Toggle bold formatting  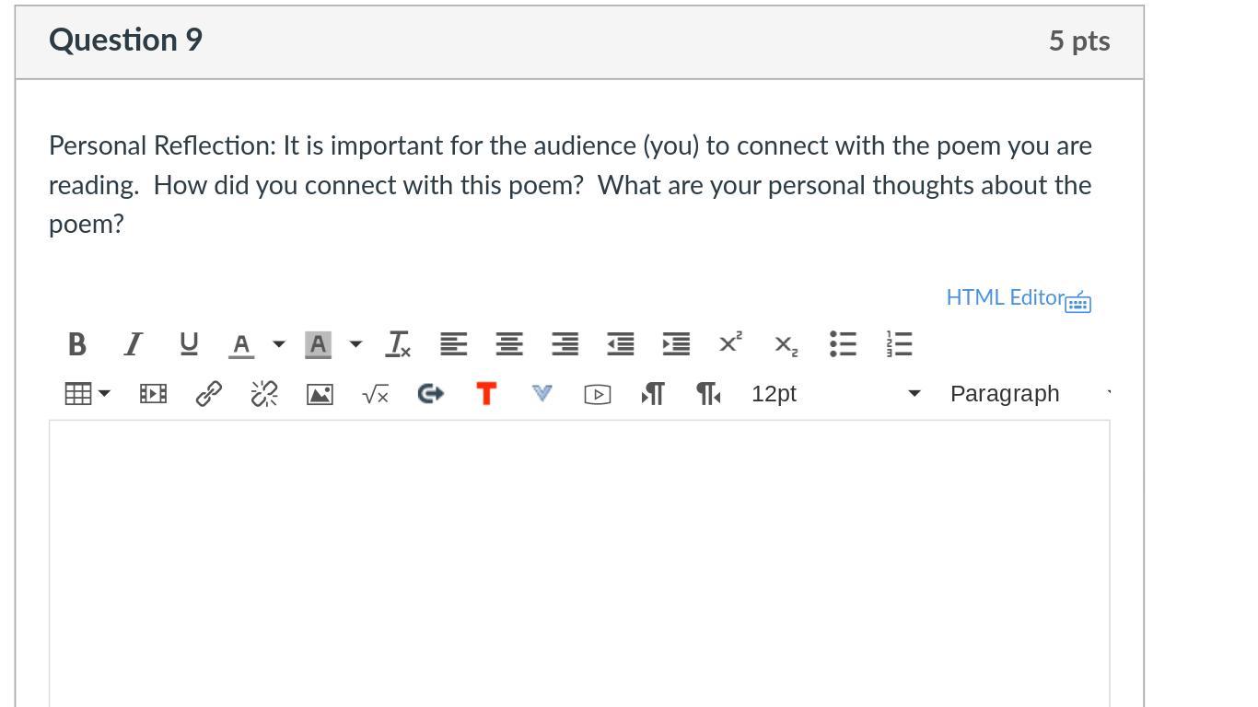[77, 344]
